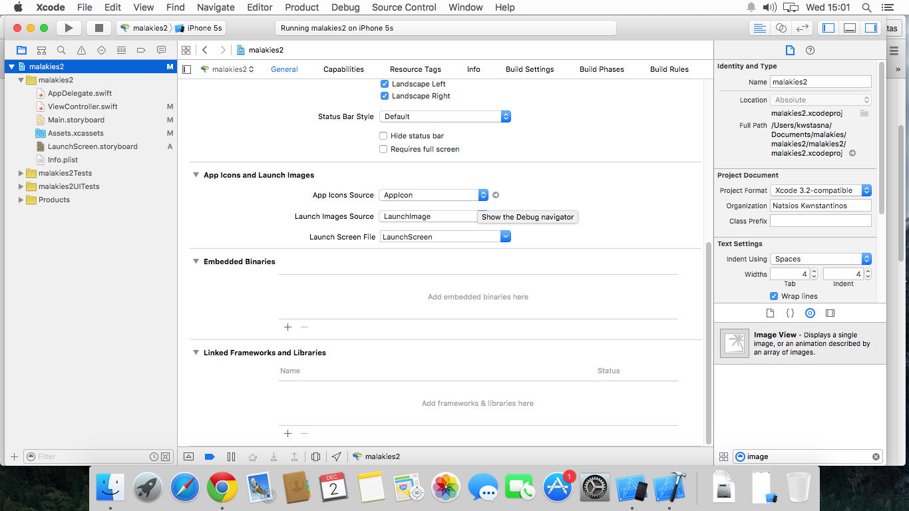This screenshot has height=511, width=909.
Task: Show the Test navigator
Action: coord(101,50)
